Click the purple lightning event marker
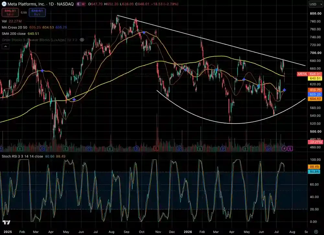 284,149
